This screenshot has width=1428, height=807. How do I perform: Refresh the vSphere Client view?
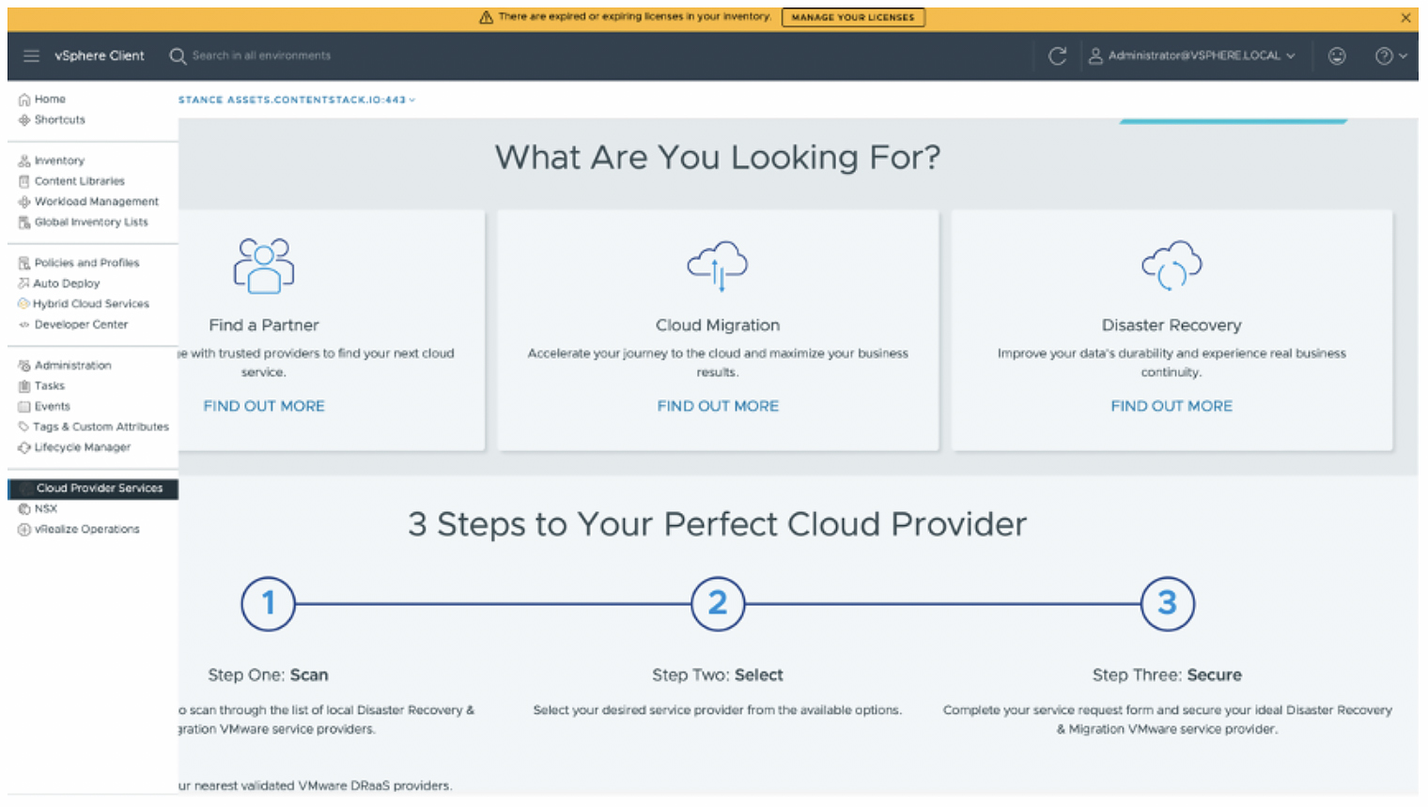(1058, 55)
